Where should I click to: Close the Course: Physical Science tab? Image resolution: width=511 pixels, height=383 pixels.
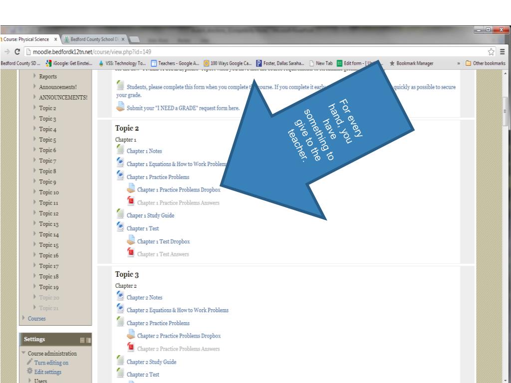click(x=56, y=39)
